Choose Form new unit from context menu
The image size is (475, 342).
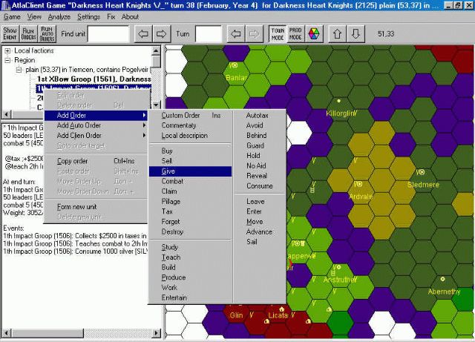coord(96,207)
